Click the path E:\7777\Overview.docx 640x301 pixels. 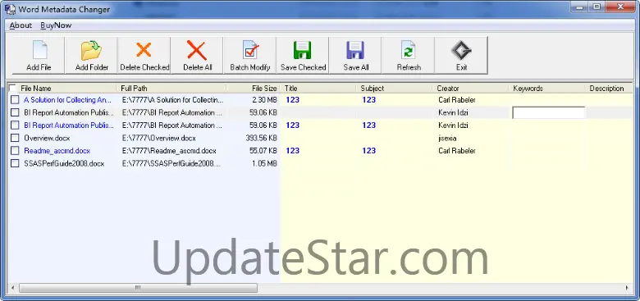pos(159,138)
